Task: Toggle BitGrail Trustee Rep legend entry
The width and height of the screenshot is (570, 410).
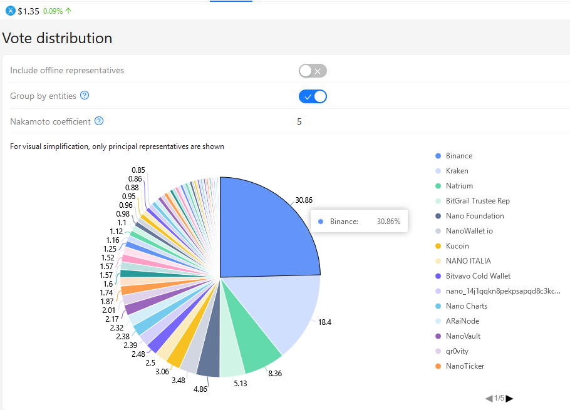Action: pos(472,201)
